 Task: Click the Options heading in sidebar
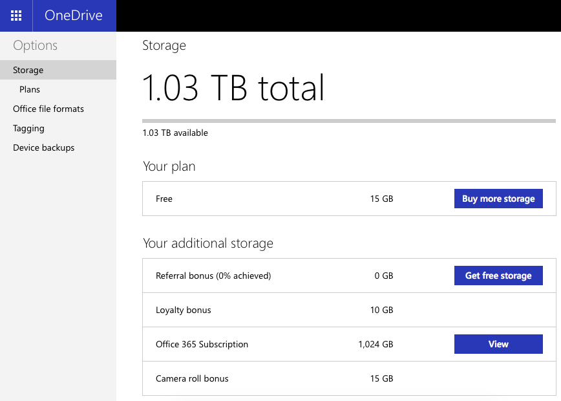[x=35, y=45]
